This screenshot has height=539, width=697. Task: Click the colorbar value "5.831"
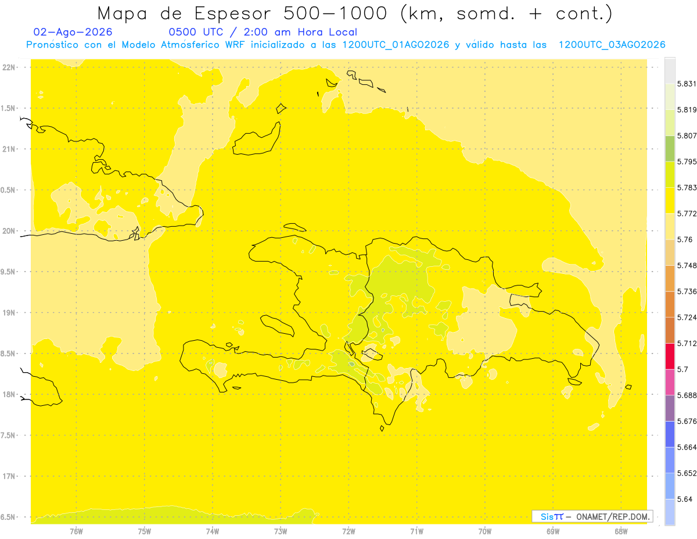[x=687, y=84]
